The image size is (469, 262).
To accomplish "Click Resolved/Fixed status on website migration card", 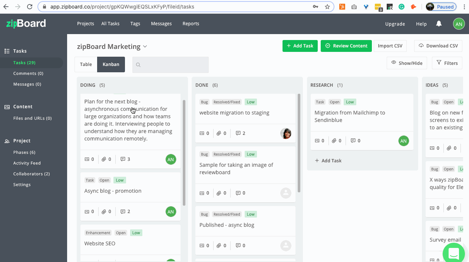I will (x=227, y=102).
